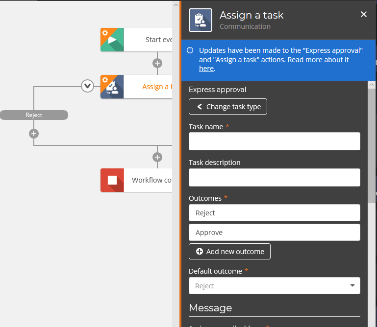Add an action above Workflow complete
Viewport: 377px width, 327px height.
pos(157,157)
